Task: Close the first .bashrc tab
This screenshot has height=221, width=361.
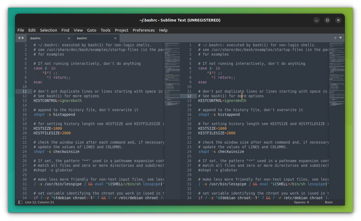Action: pyautogui.click(x=69, y=38)
